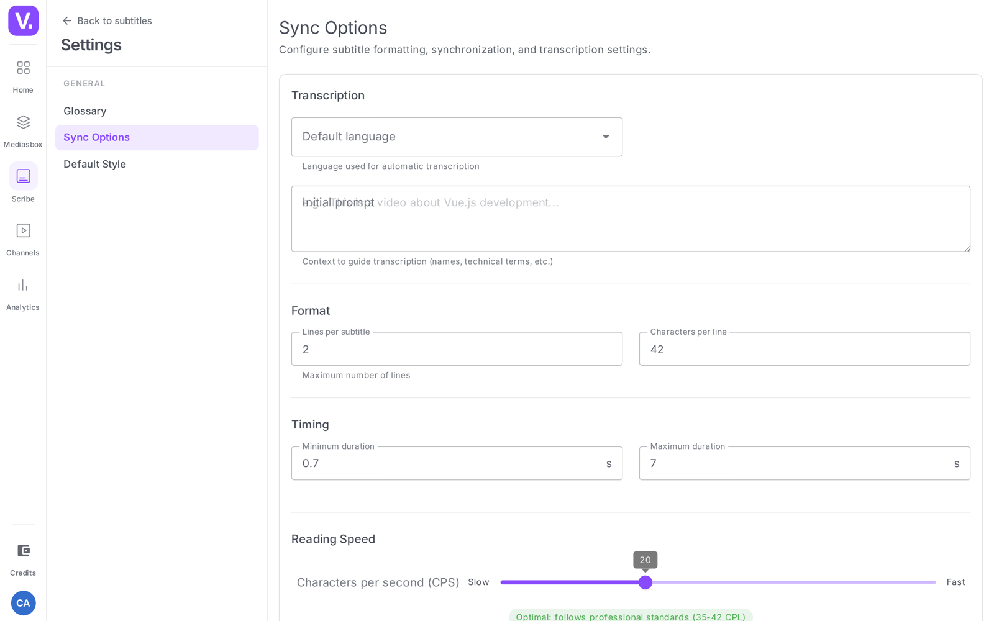Image resolution: width=994 pixels, height=621 pixels.
Task: Open the Channels play icon
Action: pos(23,230)
